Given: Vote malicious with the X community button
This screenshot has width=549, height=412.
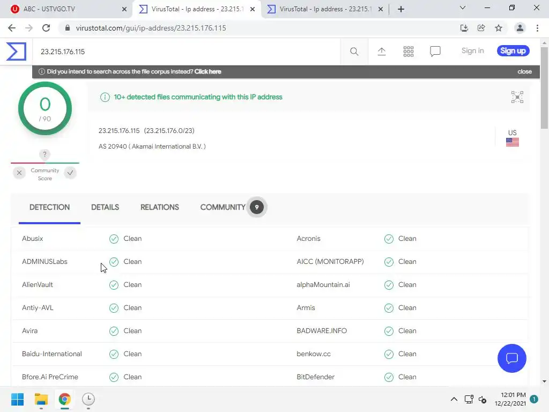Looking at the screenshot, I should point(19,173).
